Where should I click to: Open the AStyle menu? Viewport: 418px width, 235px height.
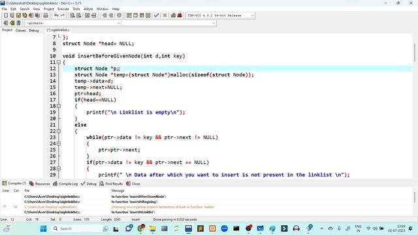point(88,8)
